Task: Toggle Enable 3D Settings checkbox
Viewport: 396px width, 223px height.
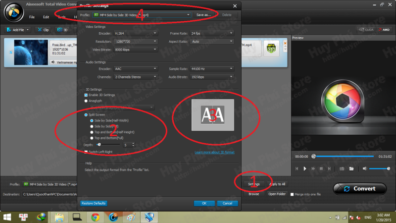Action: [86, 95]
